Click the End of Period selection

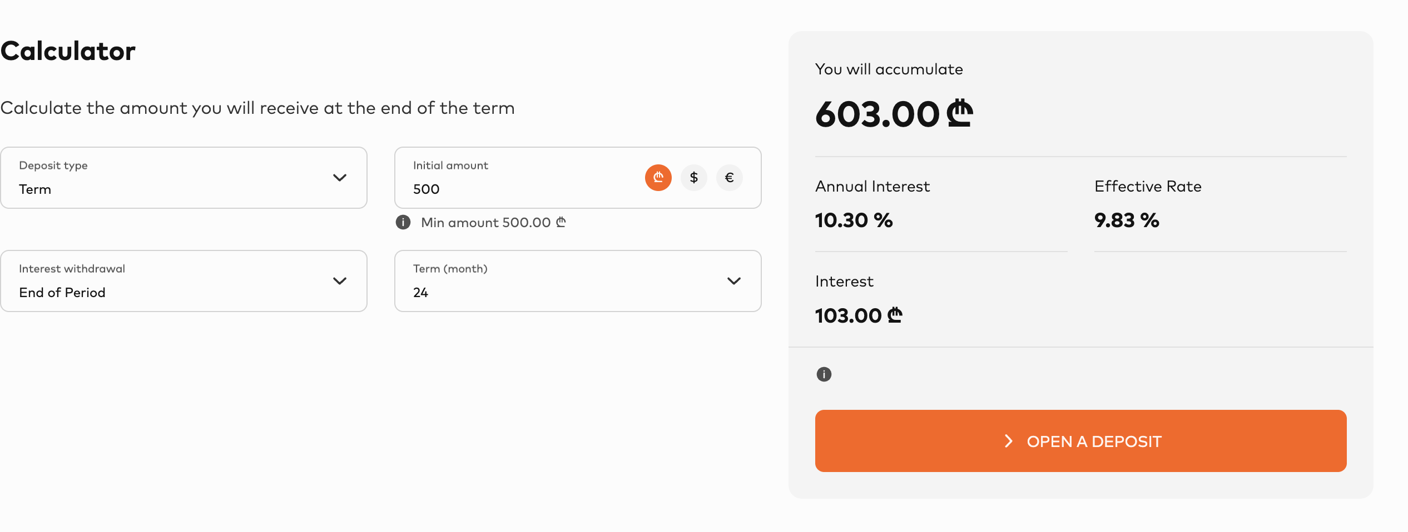click(x=62, y=293)
